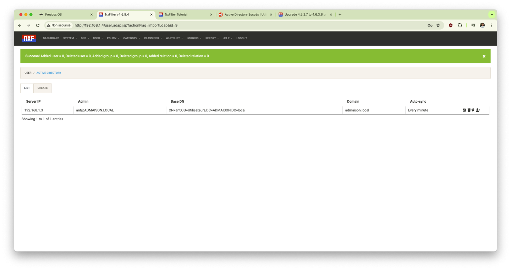Open the saved passwords key icon

(430, 25)
